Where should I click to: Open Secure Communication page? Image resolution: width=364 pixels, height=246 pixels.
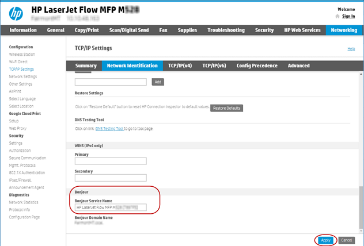coord(28,158)
